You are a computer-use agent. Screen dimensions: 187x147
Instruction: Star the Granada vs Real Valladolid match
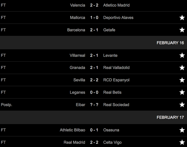pos(182,67)
